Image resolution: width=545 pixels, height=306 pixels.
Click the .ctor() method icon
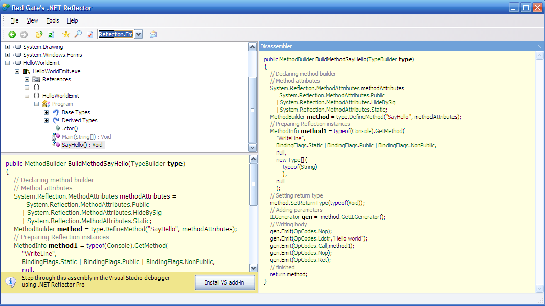pyautogui.click(x=56, y=128)
